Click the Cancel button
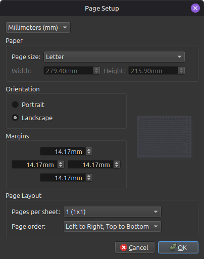The width and height of the screenshot is (204, 259). 135,247
